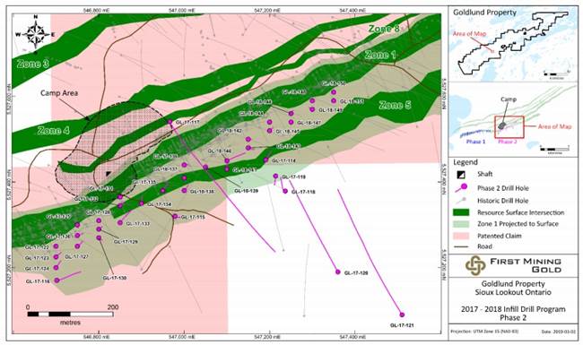Click the Zone 1 Projected to Surface swatch
The height and width of the screenshot is (345, 583).
tap(462, 224)
